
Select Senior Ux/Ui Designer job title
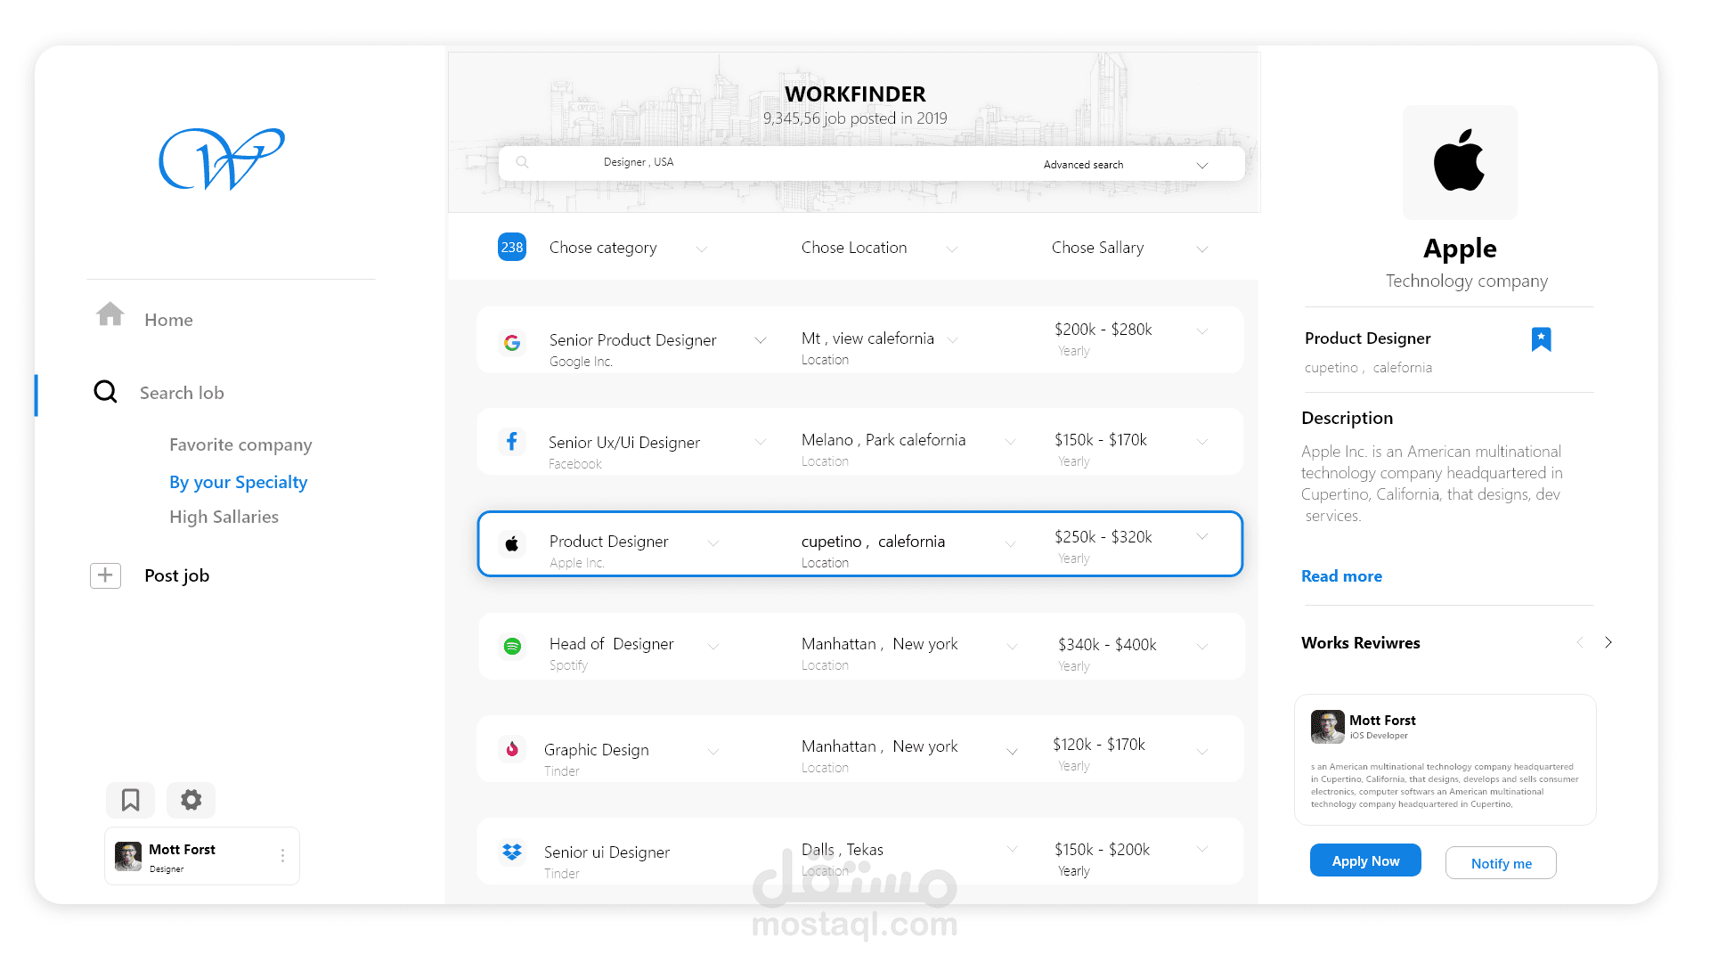click(x=624, y=443)
